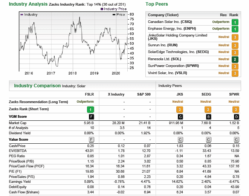Click SPWR column header
This screenshot has height=196, width=249.
click(x=234, y=94)
